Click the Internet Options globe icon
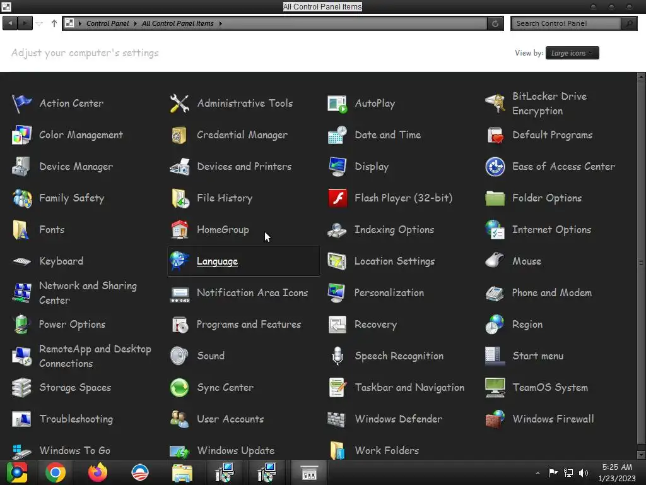 tap(495, 230)
